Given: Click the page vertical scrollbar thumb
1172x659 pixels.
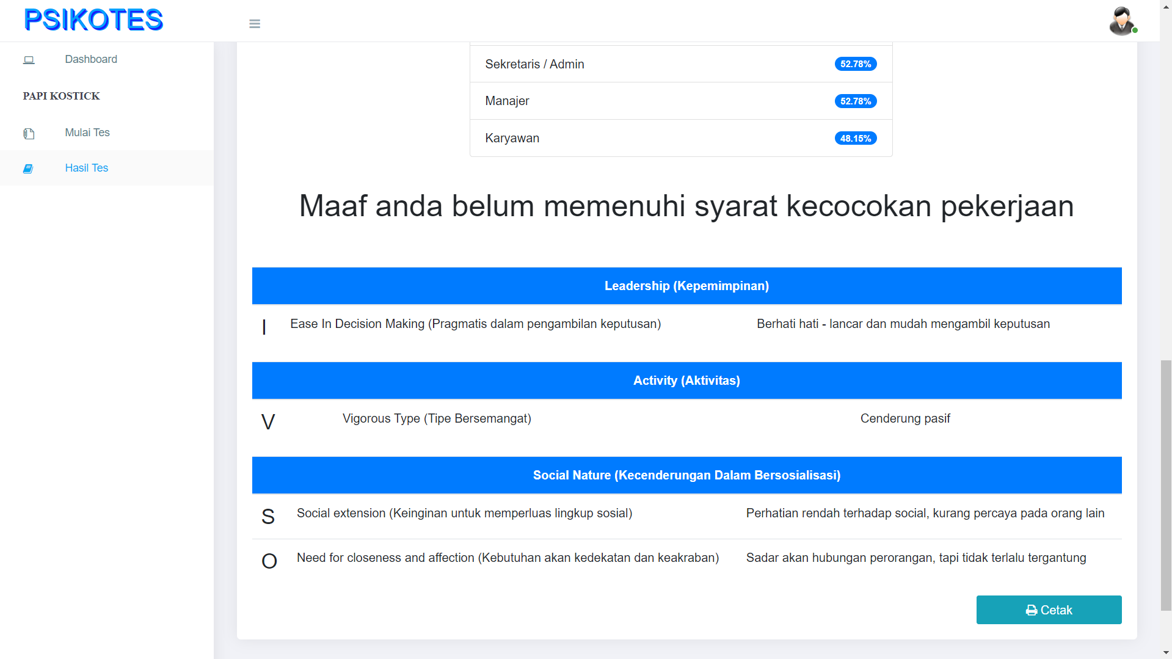Looking at the screenshot, I should click(x=1166, y=485).
